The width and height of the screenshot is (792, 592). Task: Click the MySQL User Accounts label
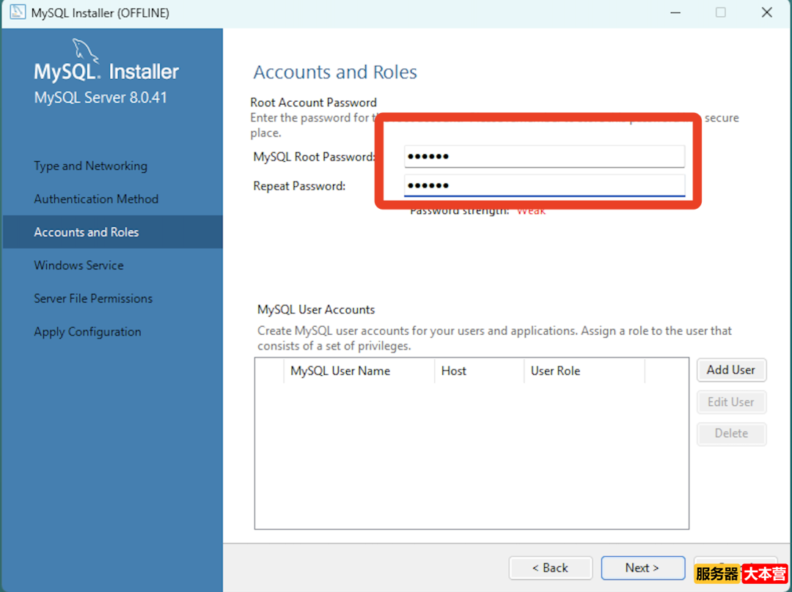tap(316, 309)
